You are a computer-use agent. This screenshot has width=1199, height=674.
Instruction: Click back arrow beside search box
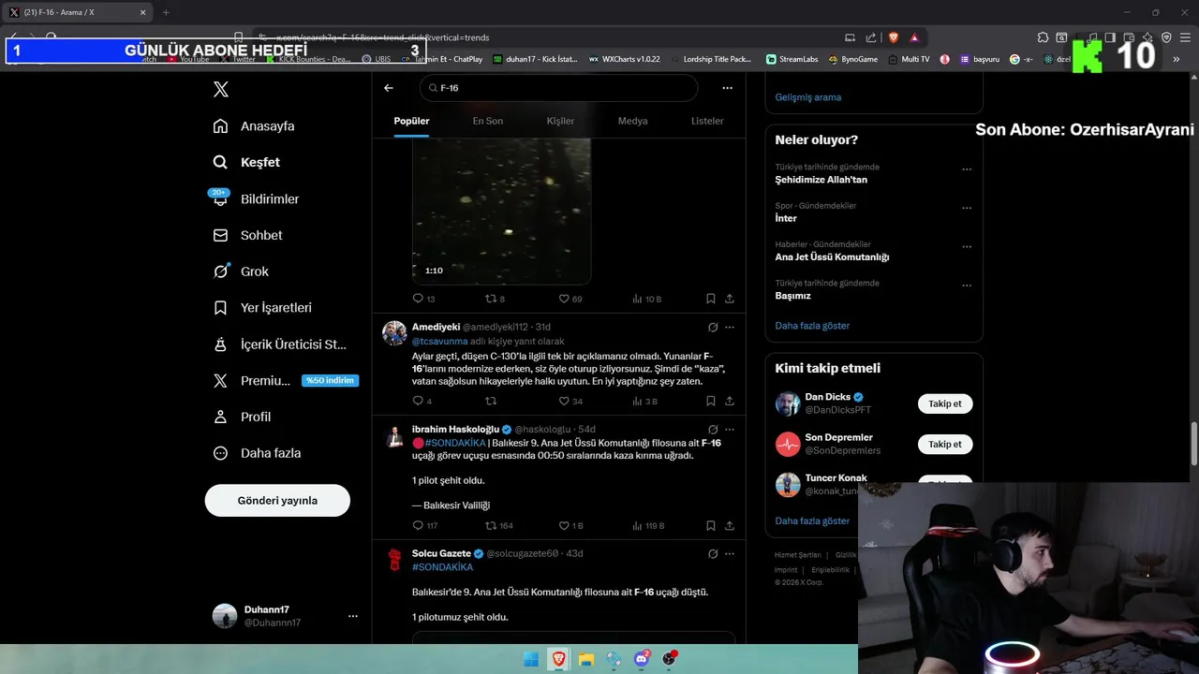(x=389, y=88)
